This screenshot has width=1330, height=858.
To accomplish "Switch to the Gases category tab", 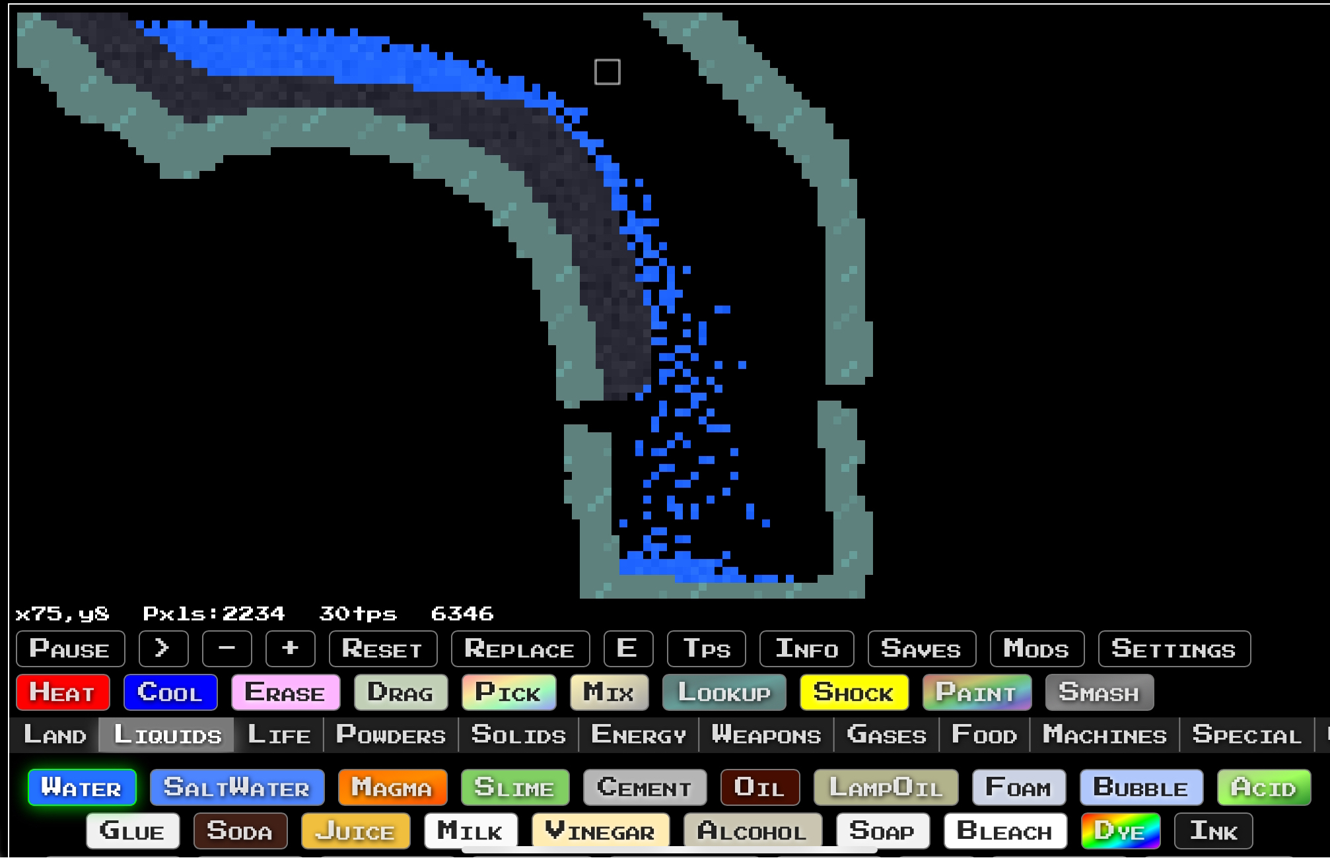I will 886,735.
